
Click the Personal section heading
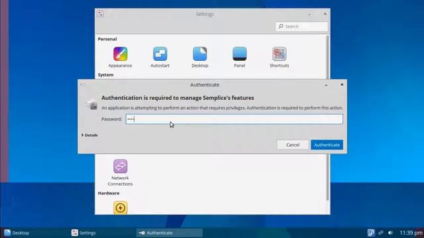point(107,39)
